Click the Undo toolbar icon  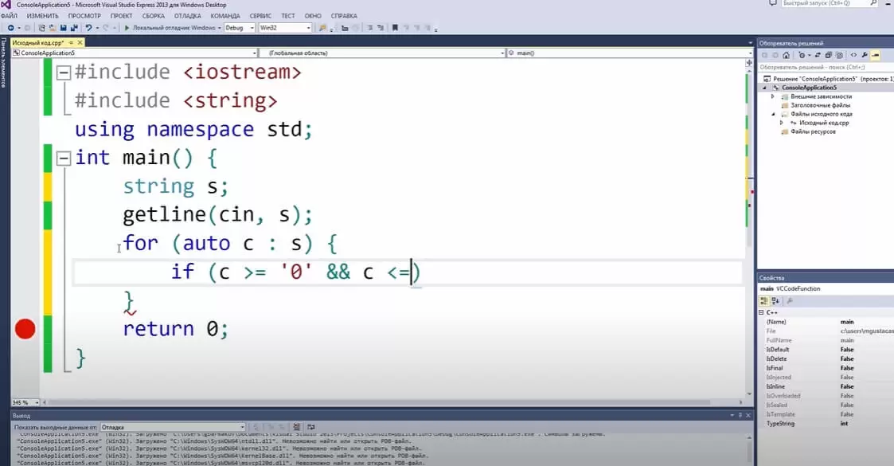(89, 28)
